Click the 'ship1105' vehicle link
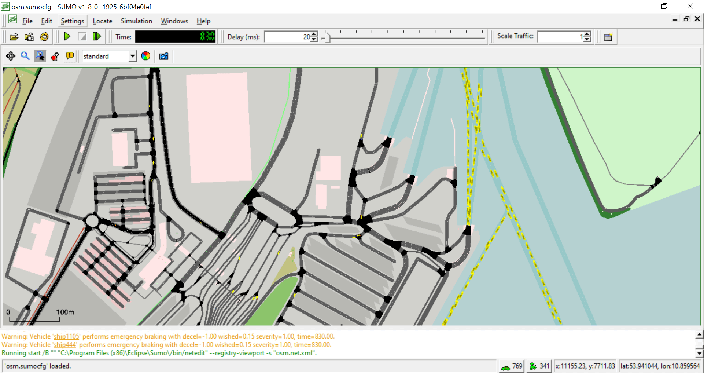 pyautogui.click(x=66, y=336)
